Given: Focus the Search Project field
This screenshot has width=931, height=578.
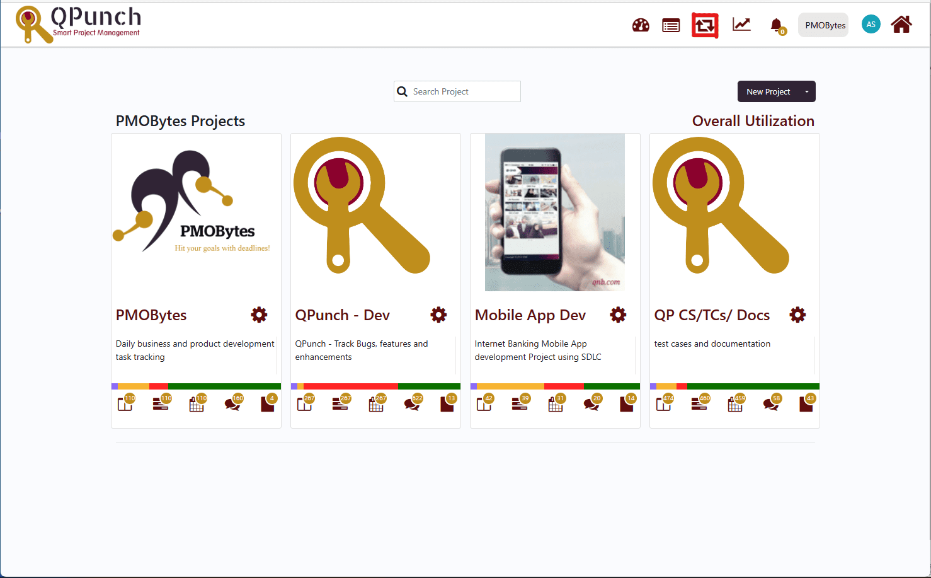Looking at the screenshot, I should click(x=457, y=91).
